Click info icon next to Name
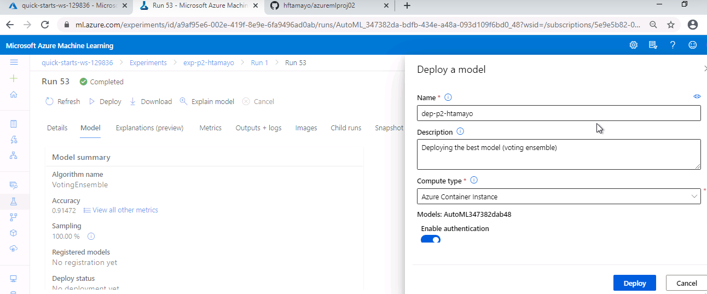Image resolution: width=707 pixels, height=294 pixels. (448, 97)
